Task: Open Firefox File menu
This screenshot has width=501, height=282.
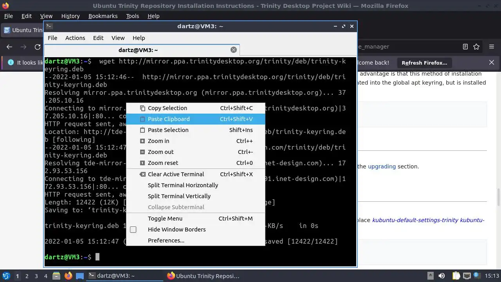Action: coord(8,16)
